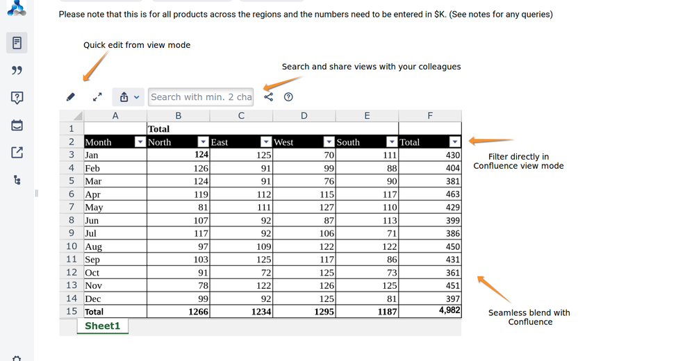Select column C header
The image size is (694, 361).
tap(241, 116)
